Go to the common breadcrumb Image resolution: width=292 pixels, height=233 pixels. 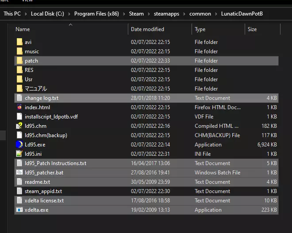pyautogui.click(x=200, y=14)
